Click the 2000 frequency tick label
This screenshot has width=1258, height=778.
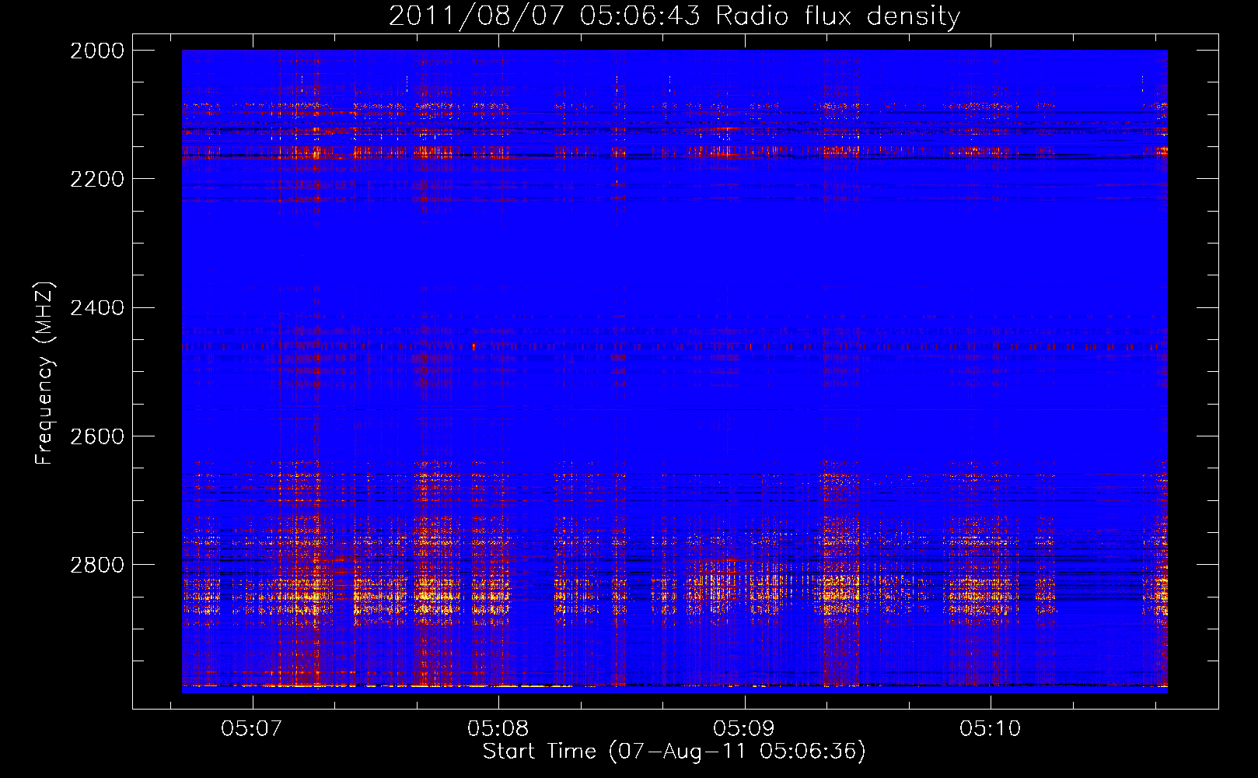pos(97,51)
